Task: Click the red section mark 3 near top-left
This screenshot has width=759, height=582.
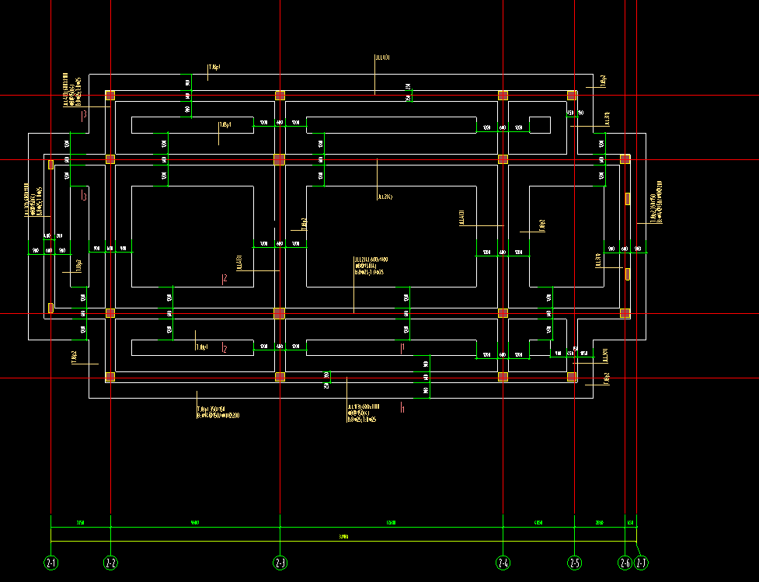Action: (x=84, y=115)
